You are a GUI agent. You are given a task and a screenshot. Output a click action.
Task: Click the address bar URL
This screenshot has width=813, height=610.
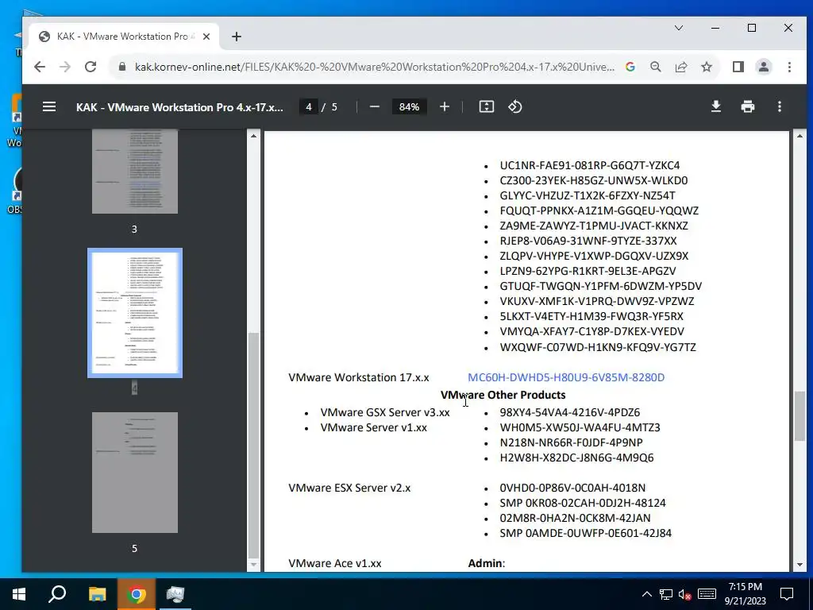(x=375, y=67)
